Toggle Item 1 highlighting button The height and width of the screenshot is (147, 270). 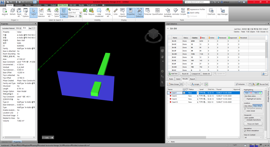pyautogui.click(x=248, y=93)
